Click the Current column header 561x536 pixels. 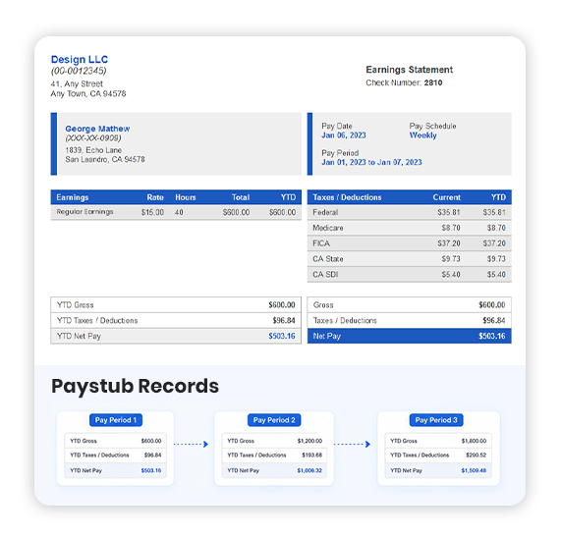point(446,197)
